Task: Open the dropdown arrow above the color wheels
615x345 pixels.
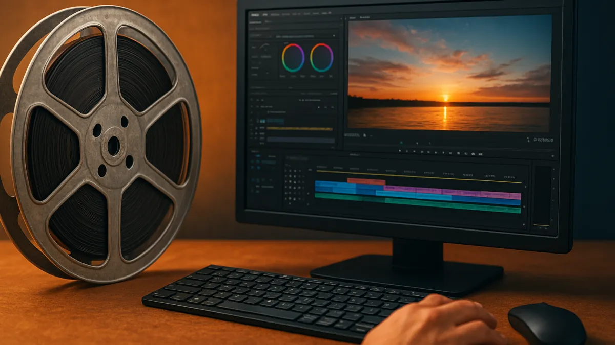Action: coord(334,36)
